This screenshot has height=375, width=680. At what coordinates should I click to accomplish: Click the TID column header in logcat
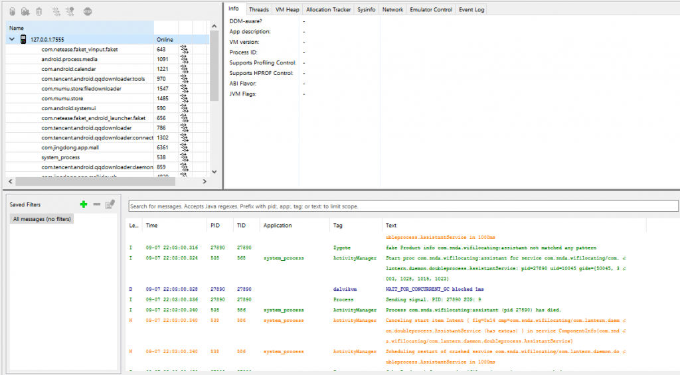pos(246,226)
